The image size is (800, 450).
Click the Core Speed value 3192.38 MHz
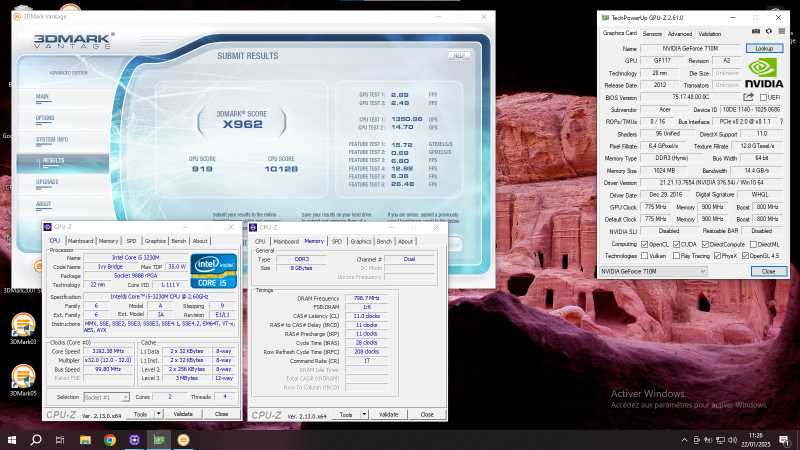pyautogui.click(x=108, y=351)
